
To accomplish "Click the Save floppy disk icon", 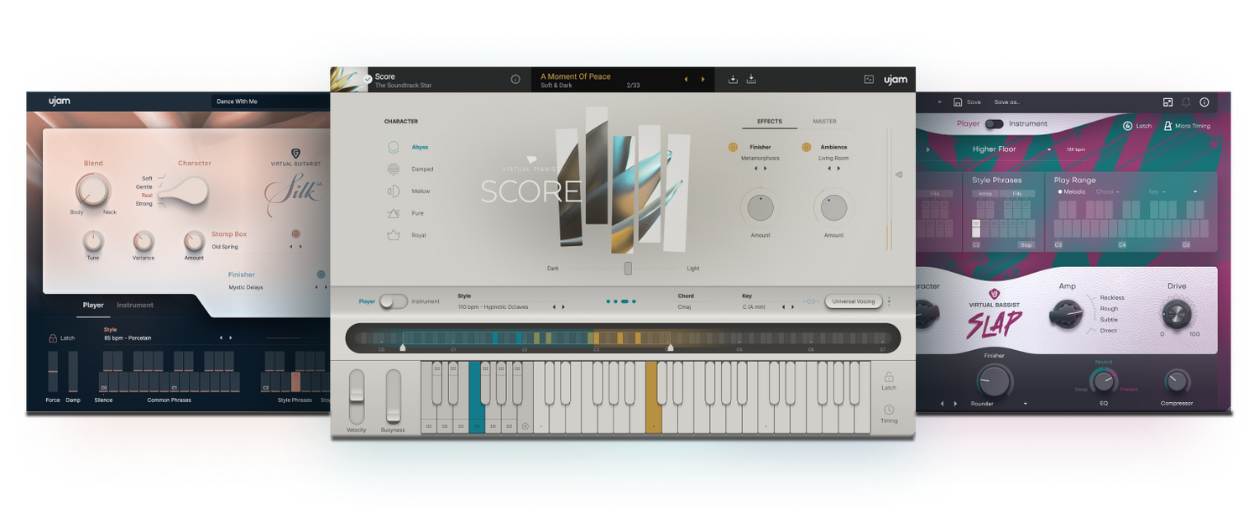I will tap(958, 102).
